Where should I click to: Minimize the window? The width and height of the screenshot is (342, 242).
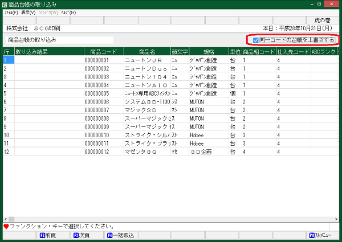(312, 4)
